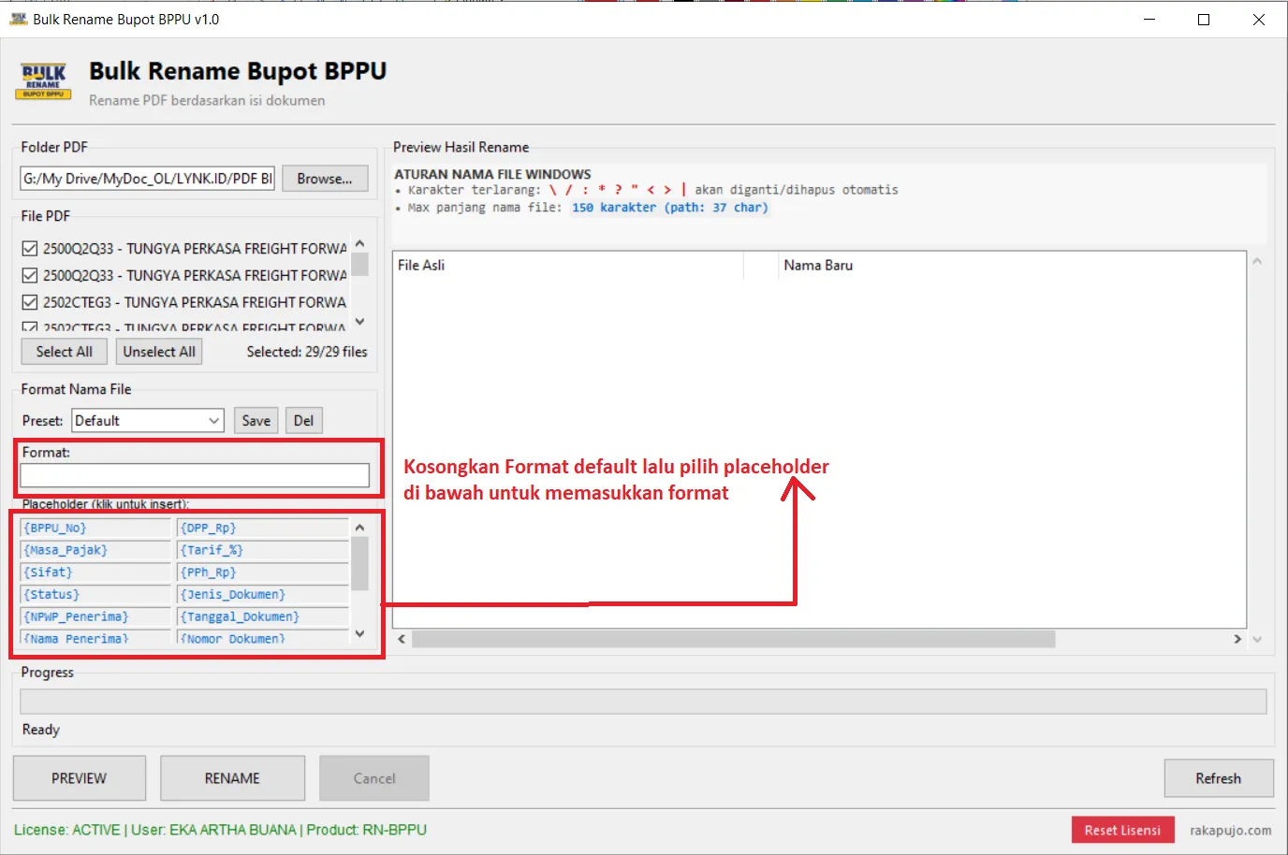The width and height of the screenshot is (1288, 855).
Task: Delete preset with Del button
Action: point(303,421)
